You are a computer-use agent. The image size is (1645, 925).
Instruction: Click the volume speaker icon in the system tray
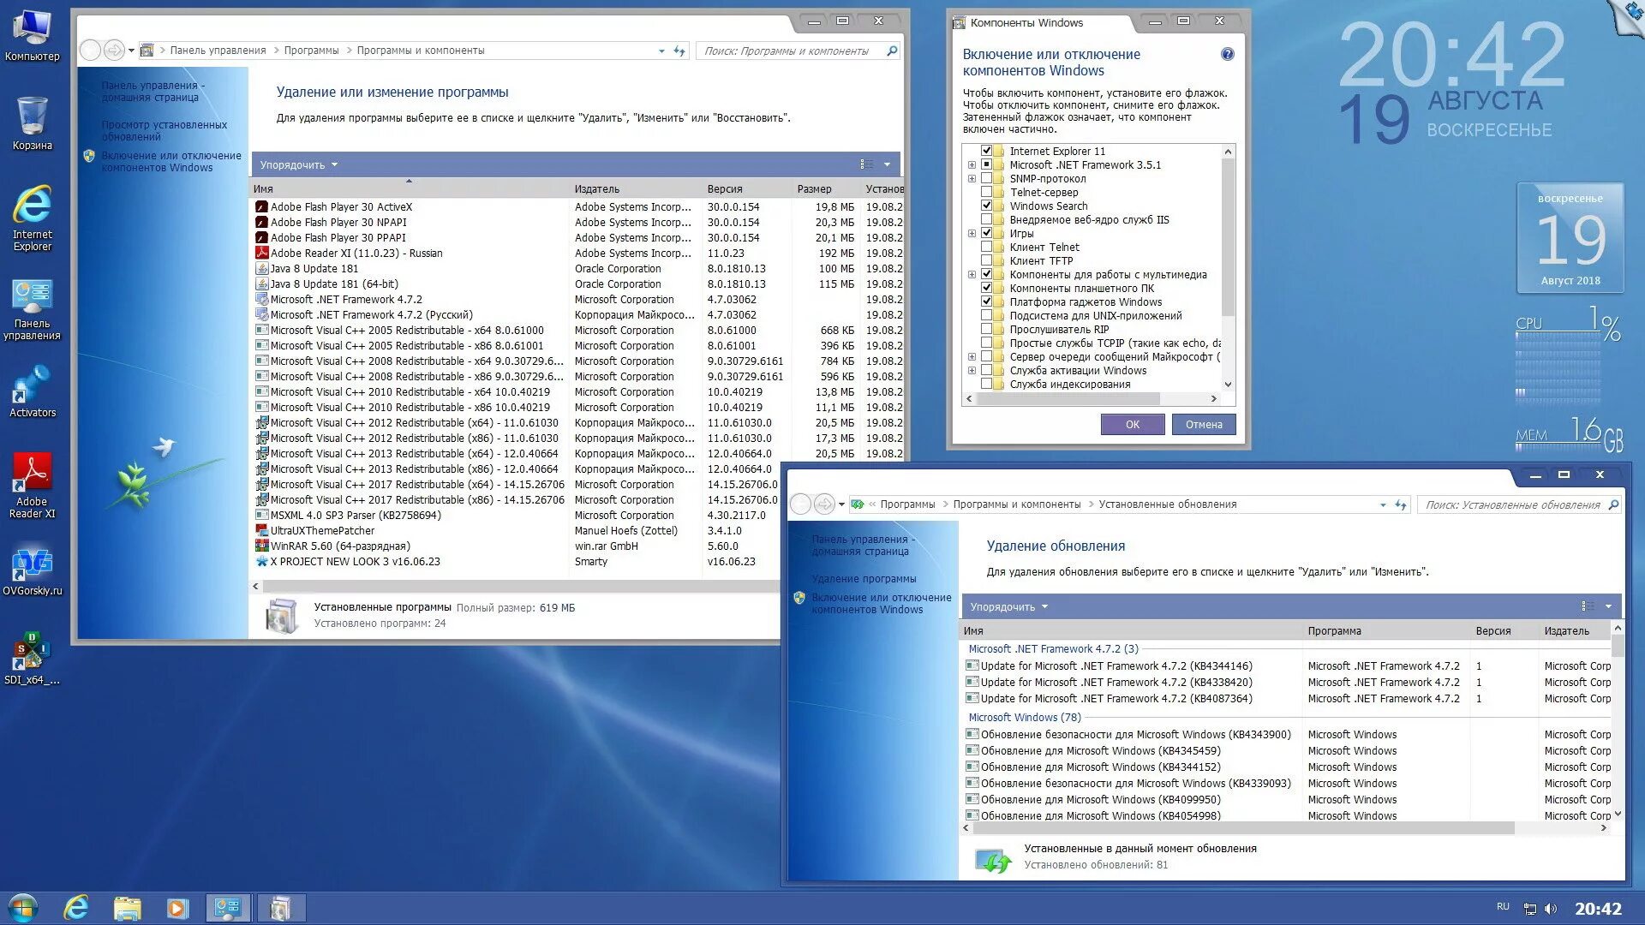(x=1551, y=909)
